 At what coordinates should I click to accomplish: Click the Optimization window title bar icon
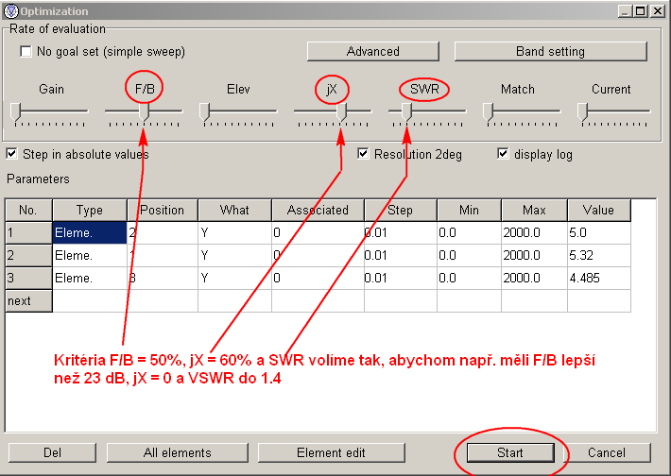point(10,11)
